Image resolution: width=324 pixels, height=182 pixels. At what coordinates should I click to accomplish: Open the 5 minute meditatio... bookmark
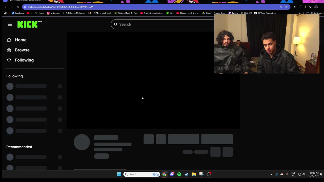click(151, 13)
